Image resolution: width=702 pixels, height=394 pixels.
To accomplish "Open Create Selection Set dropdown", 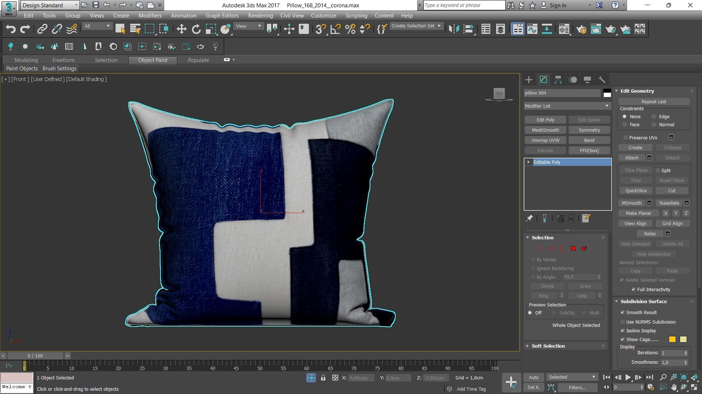I will pyautogui.click(x=416, y=26).
